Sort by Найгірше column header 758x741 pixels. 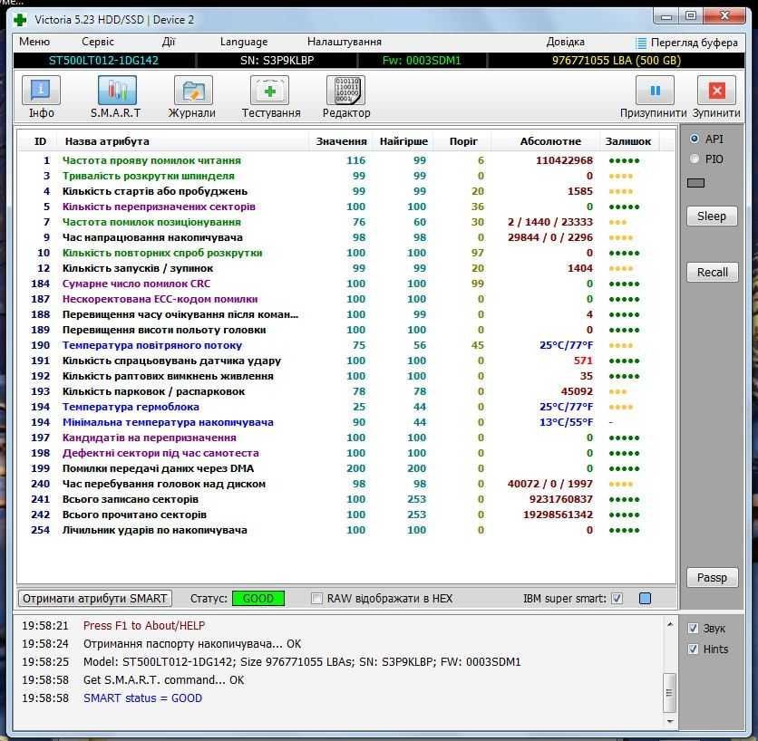pos(403,141)
